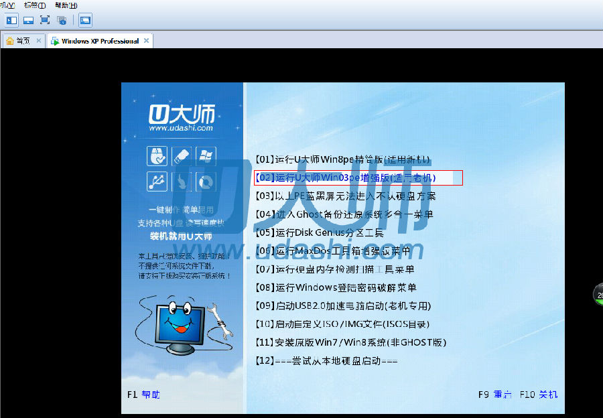Toggle the VMware sidebar library view icon
The height and width of the screenshot is (418, 603).
click(12, 20)
